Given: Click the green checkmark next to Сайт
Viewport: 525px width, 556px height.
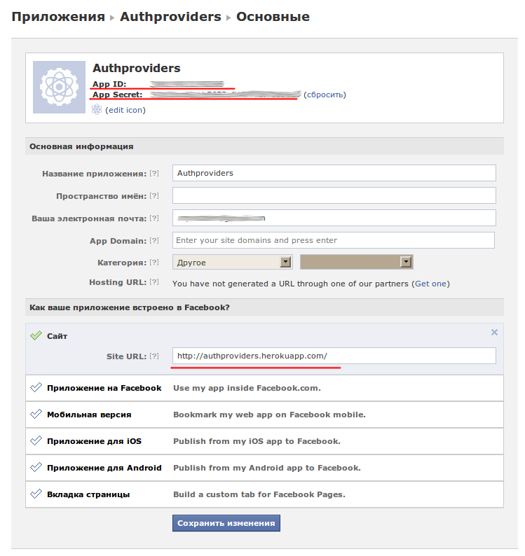Looking at the screenshot, I should [36, 336].
